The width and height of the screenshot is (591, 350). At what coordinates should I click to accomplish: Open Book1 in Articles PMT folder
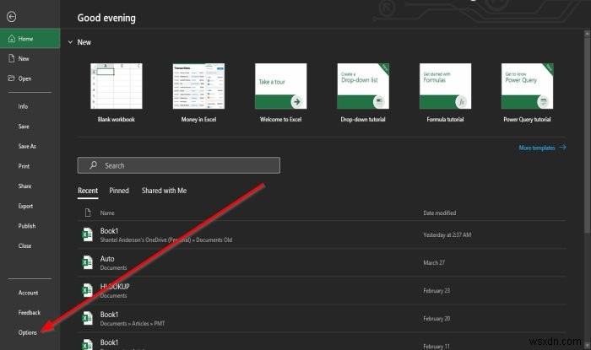click(322, 319)
